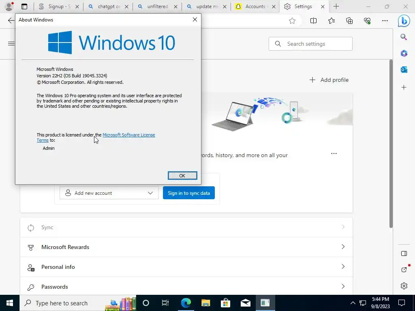The height and width of the screenshot is (311, 415).
Task: Close the Settings tab
Action: (323, 7)
